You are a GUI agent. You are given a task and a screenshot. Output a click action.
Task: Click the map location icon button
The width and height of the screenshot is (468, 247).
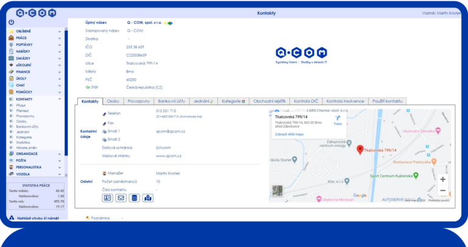point(147,198)
